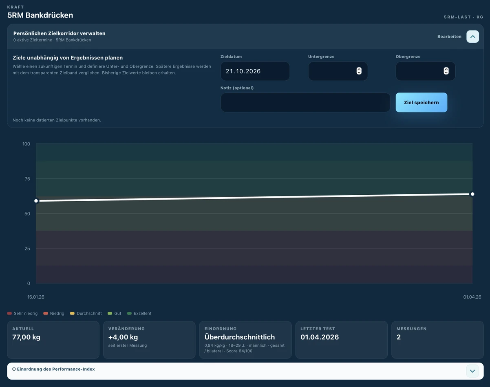Click the seit erster Messung caption
Image resolution: width=490 pixels, height=387 pixels.
click(x=128, y=345)
